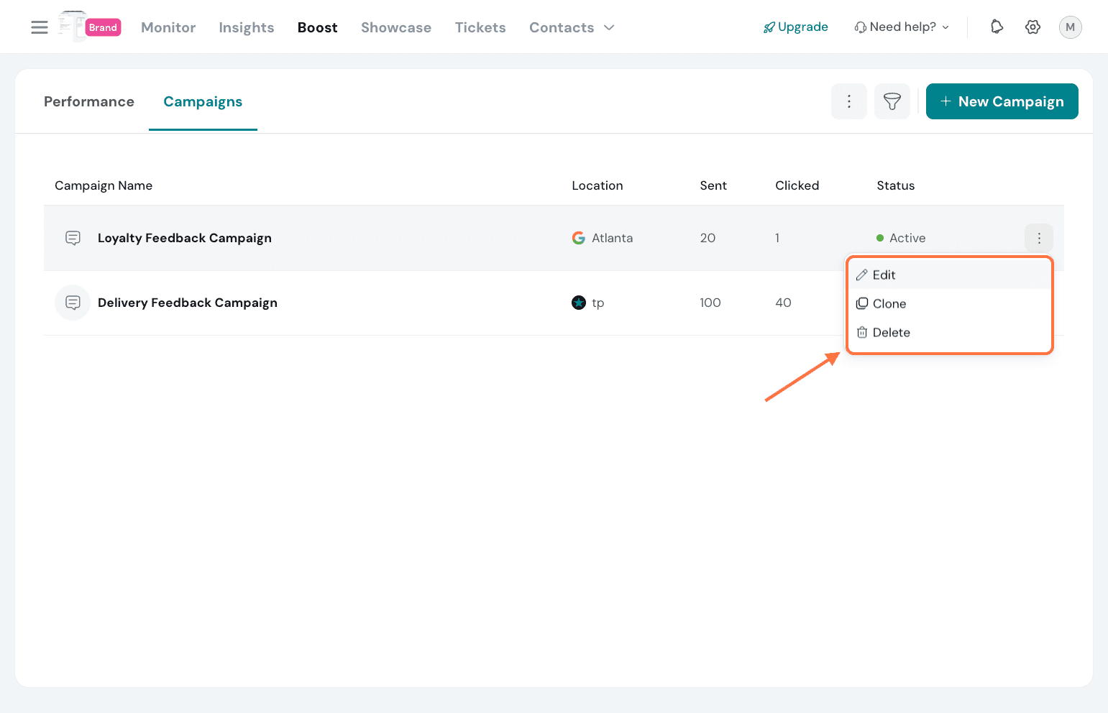
Task: Select Clone in the campaign menu
Action: pyautogui.click(x=889, y=303)
